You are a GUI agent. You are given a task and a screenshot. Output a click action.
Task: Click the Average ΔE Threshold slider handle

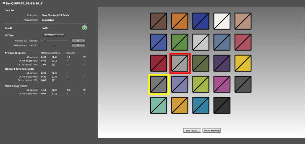pyautogui.click(x=45, y=40)
